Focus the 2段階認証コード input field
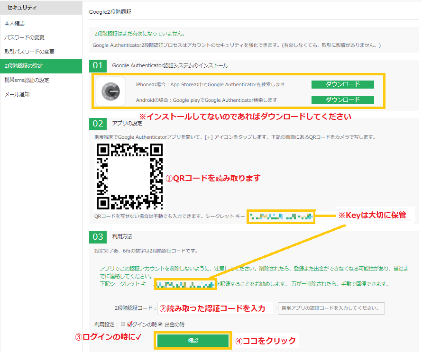The width and height of the screenshot is (422, 352). pyautogui.click(x=216, y=308)
